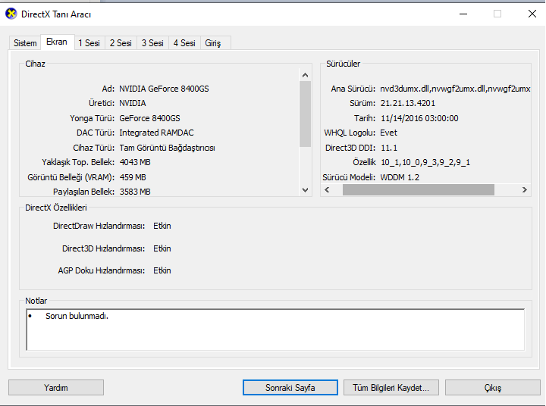Click the Sürücü Modeli label
Viewport: 546px width, 406px height.
point(349,177)
